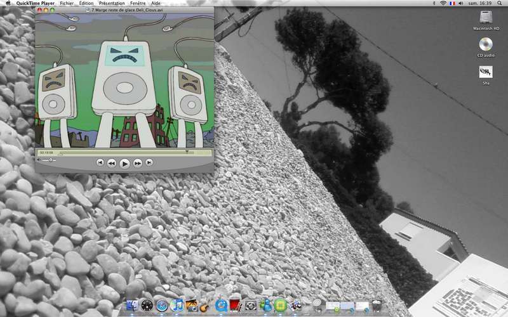Click the QuickTime volume slider knob
Image resolution: width=508 pixels, height=317 pixels.
(x=51, y=160)
